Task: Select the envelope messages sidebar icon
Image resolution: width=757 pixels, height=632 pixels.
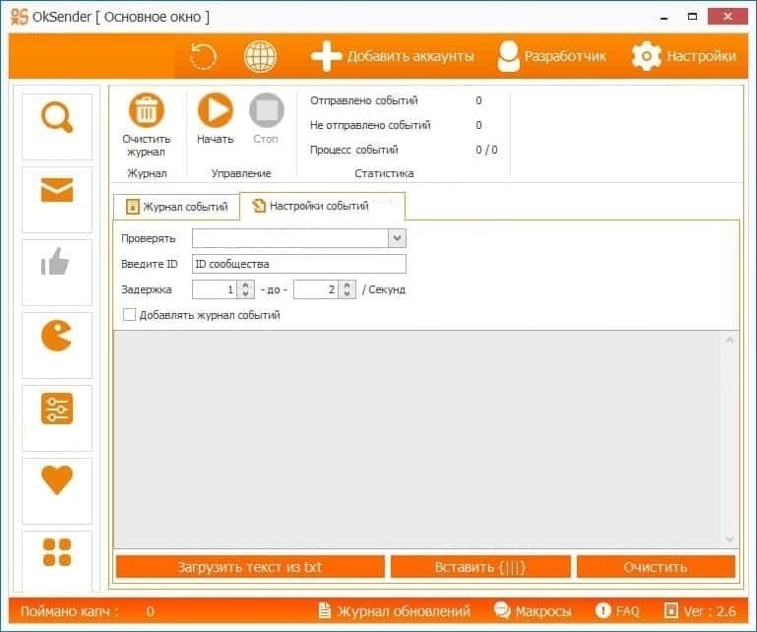Action: 57,200
